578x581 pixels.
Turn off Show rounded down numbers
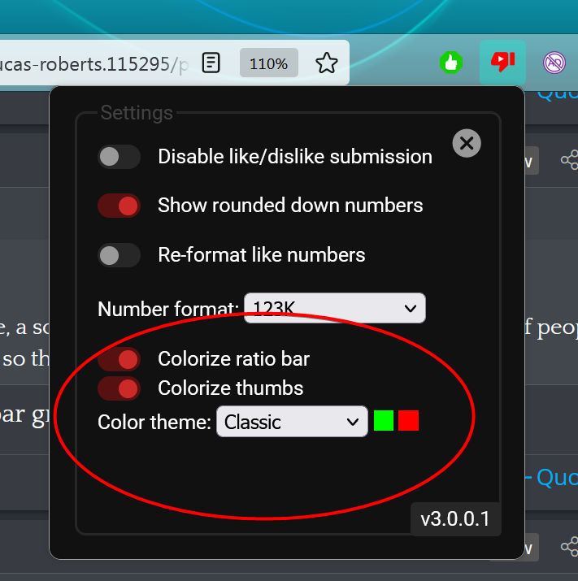click(119, 206)
